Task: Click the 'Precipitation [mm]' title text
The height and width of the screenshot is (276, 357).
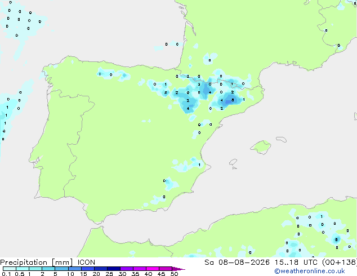Action: tap(37, 262)
